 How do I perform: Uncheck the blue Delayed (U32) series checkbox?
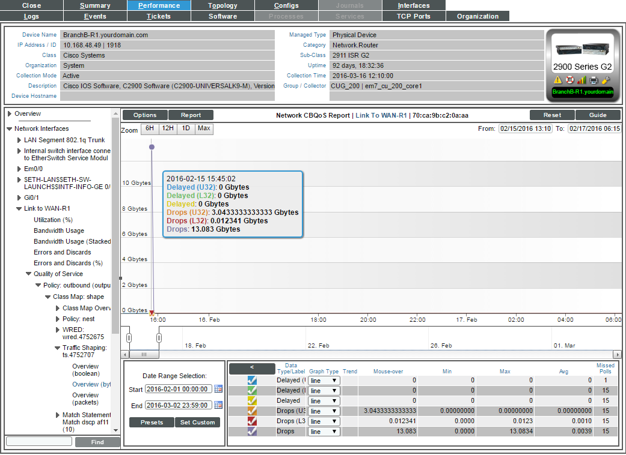tap(252, 380)
